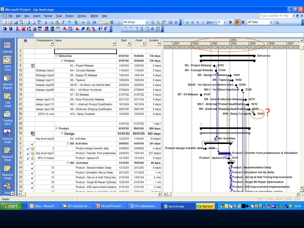Open the @RISK menu
Viewport: 304px width, 228px height.
point(94,16)
